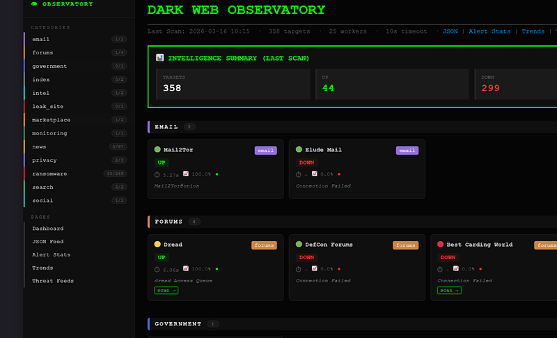The image size is (557, 338).
Task: Click Best Carding World red status dot
Action: (440, 244)
